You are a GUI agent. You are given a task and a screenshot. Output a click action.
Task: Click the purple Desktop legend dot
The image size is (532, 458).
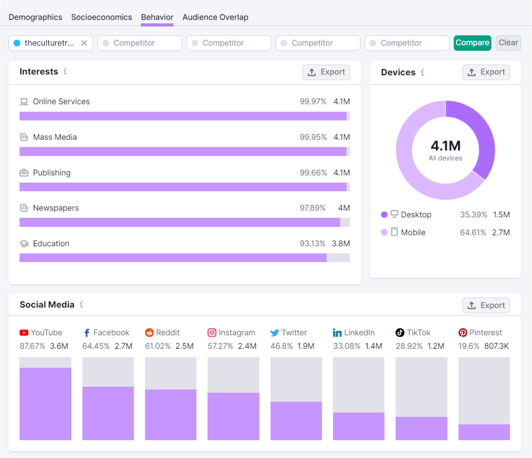tap(384, 215)
